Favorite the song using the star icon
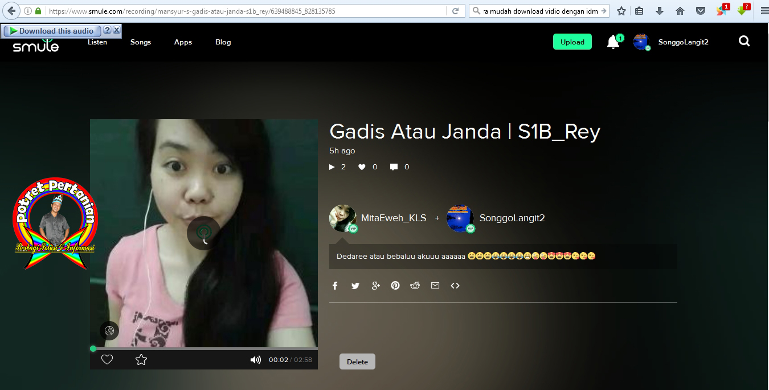Image resolution: width=769 pixels, height=390 pixels. [x=141, y=359]
